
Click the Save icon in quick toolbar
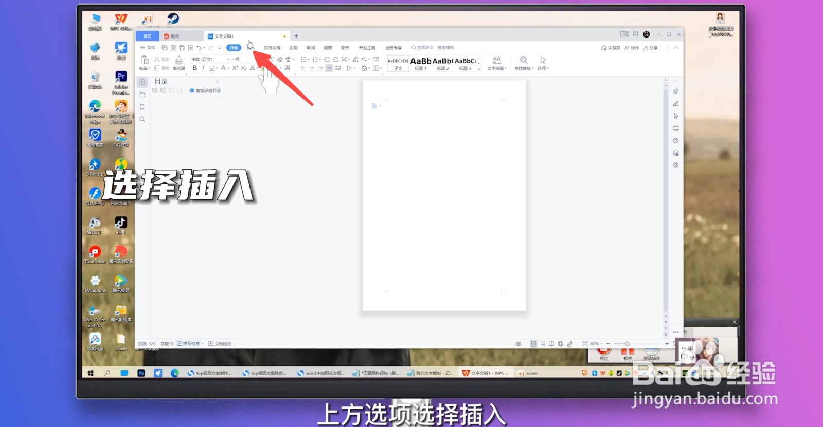(x=165, y=48)
